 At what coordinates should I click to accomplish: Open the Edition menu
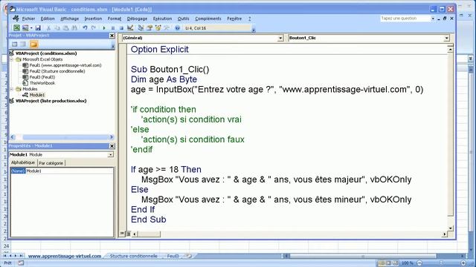coord(48,19)
